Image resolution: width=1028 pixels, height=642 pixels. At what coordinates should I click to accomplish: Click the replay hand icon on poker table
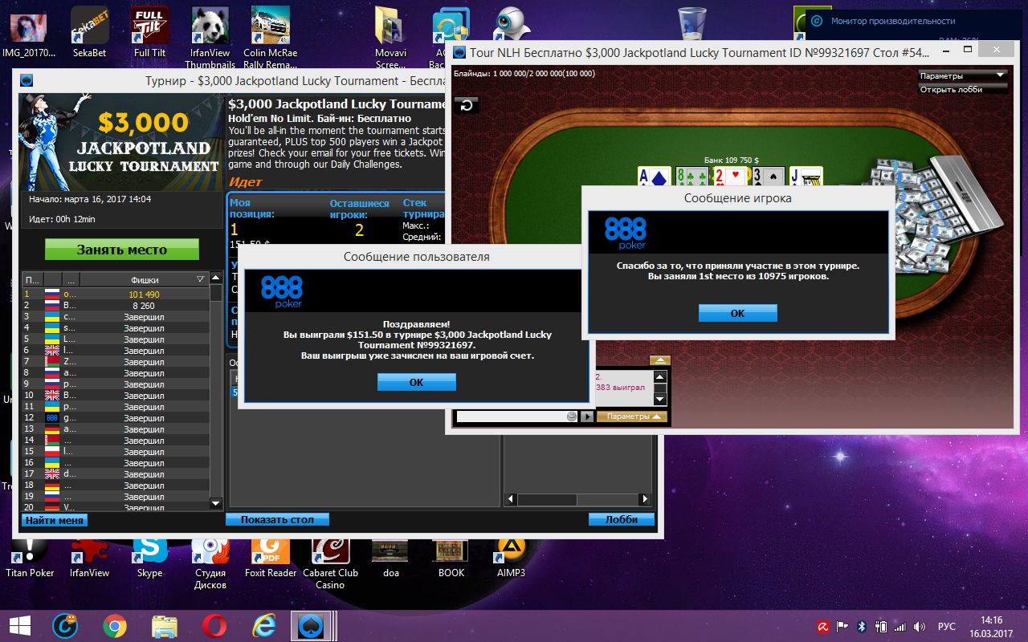(467, 104)
